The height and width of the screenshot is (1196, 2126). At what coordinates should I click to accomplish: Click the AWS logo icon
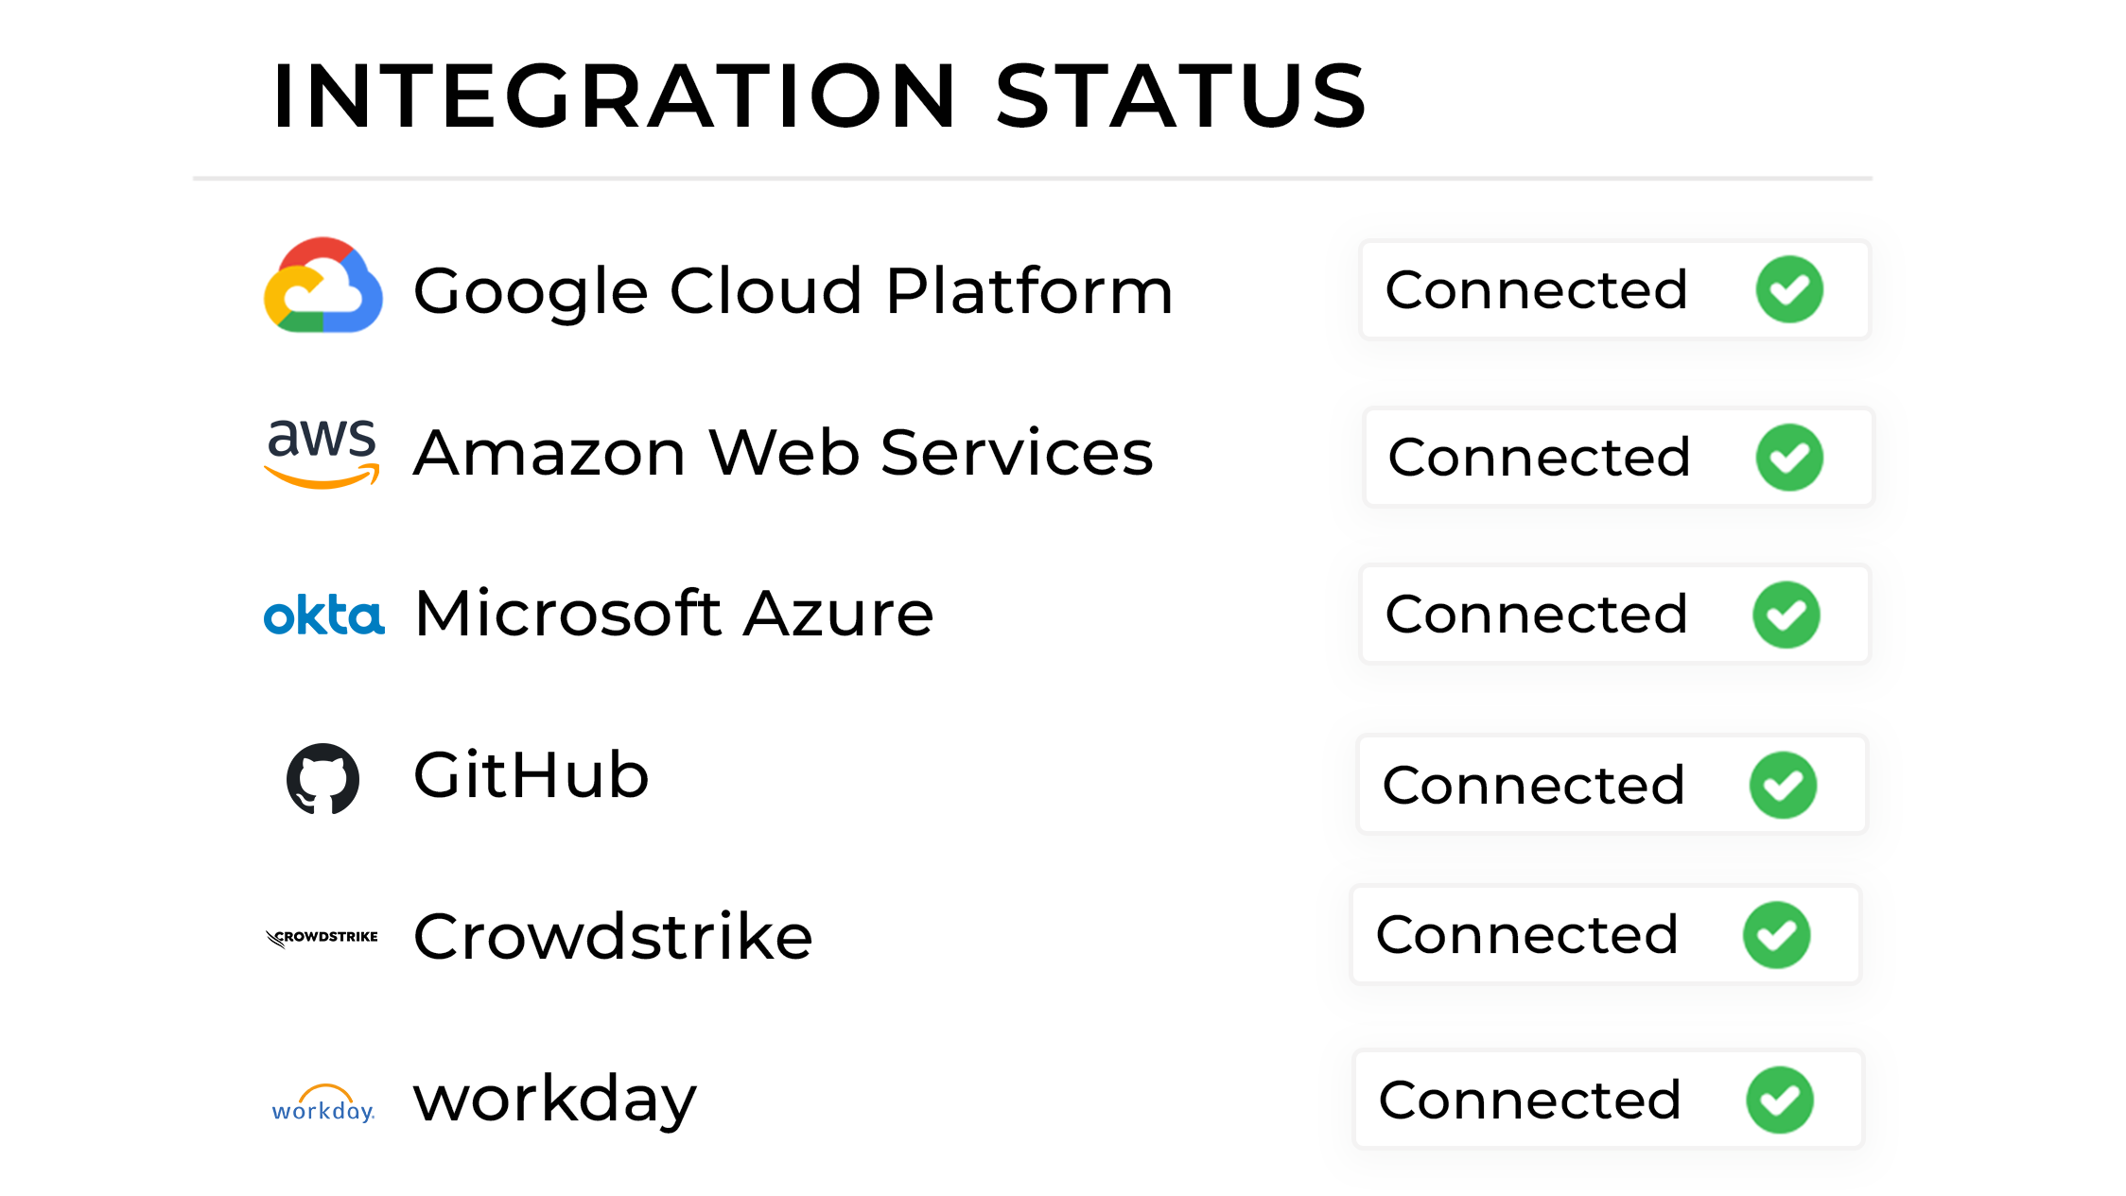click(x=322, y=454)
